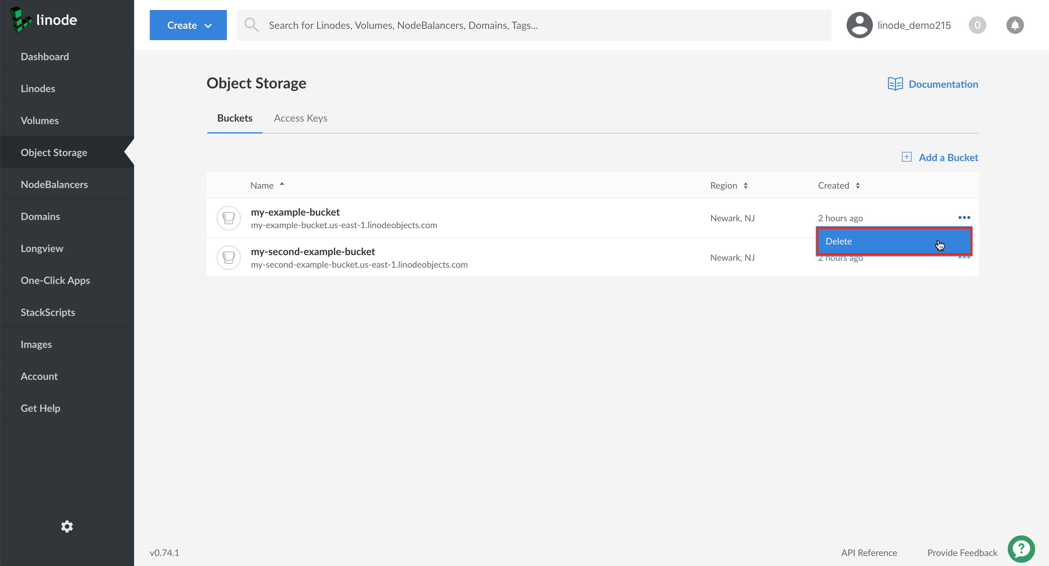Click the notification count badge showing 0
This screenshot has height=566, width=1049.
pos(977,25)
